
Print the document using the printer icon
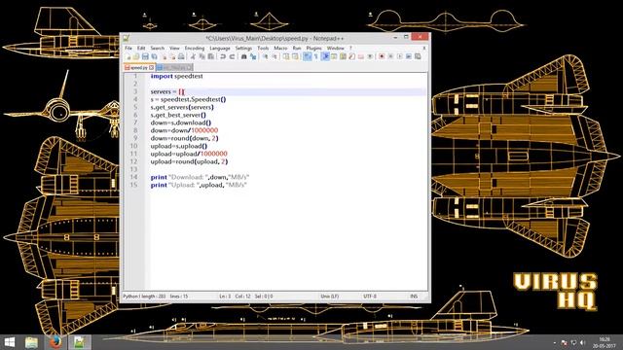coord(182,56)
